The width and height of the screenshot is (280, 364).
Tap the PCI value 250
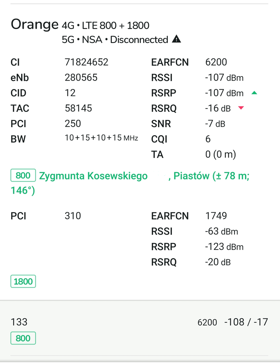coord(73,124)
